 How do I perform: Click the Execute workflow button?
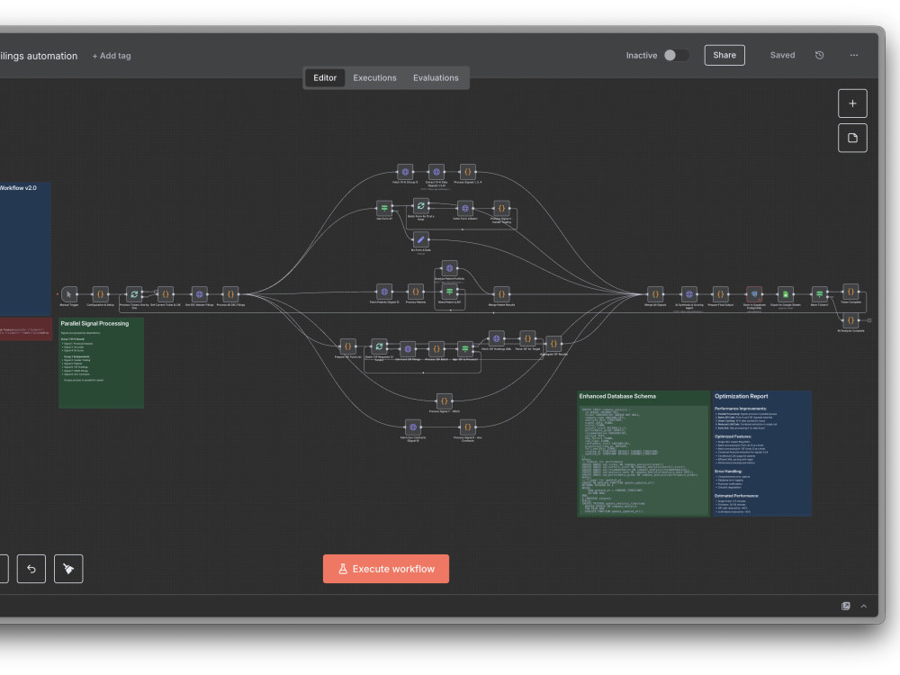pyautogui.click(x=386, y=569)
